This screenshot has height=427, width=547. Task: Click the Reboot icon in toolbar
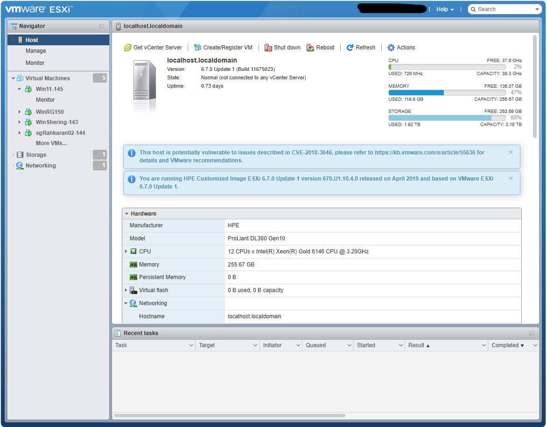click(310, 48)
